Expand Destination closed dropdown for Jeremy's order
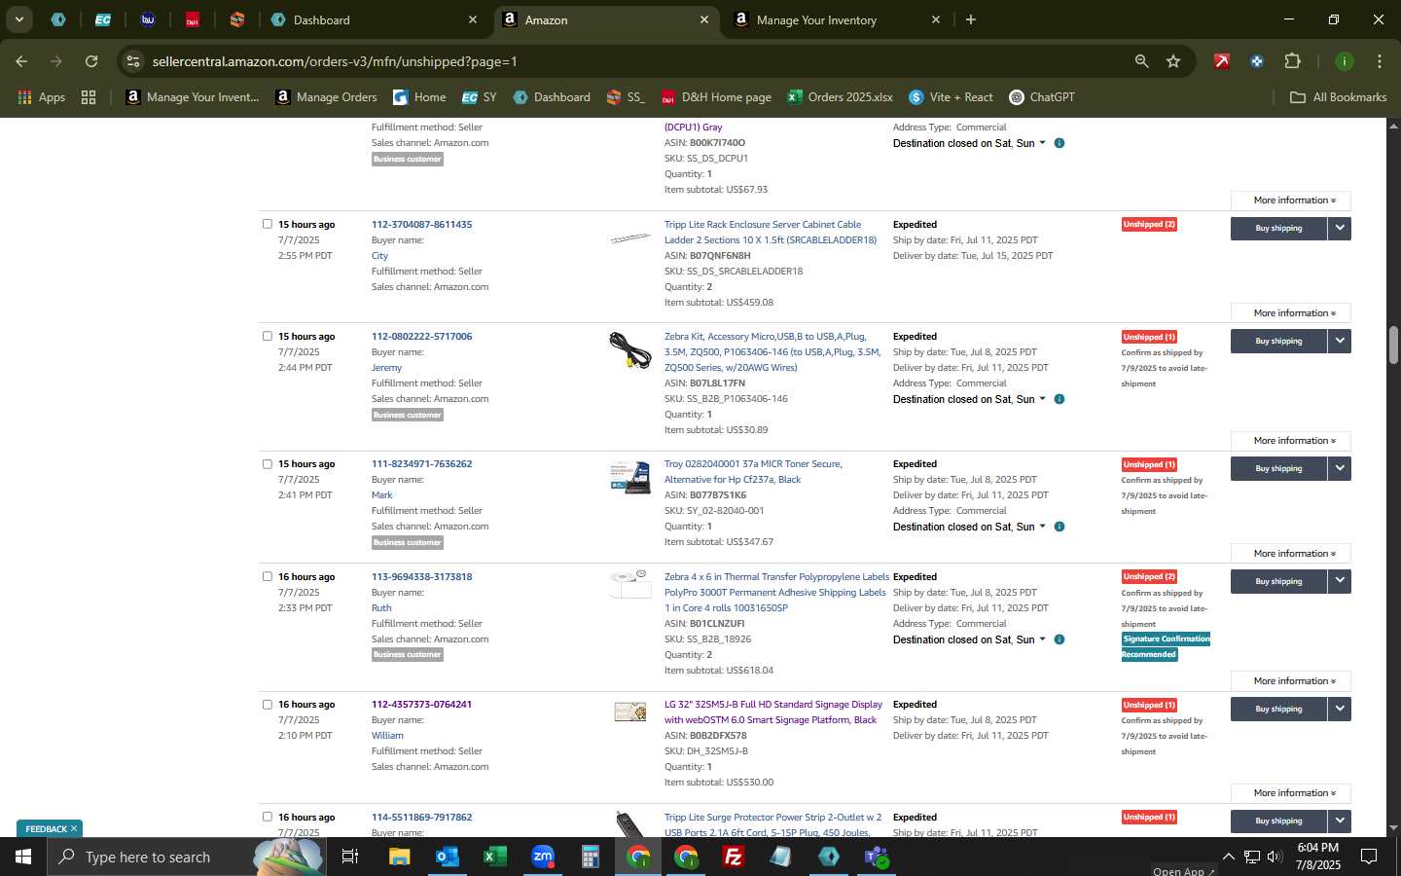This screenshot has height=876, width=1401. click(x=1042, y=399)
